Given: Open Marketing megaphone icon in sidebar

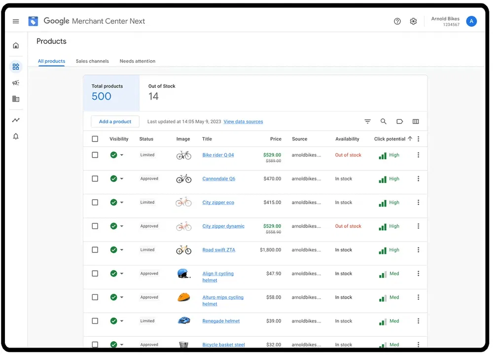Looking at the screenshot, I should [16, 83].
